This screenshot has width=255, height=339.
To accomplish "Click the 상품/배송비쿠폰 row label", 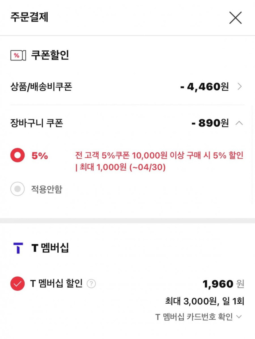I will (41, 87).
